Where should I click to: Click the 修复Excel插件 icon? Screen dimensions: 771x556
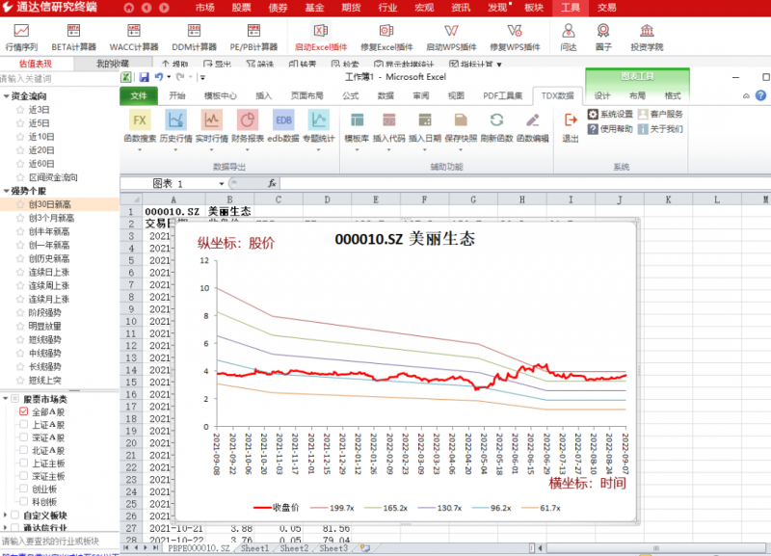[386, 31]
